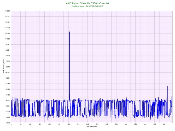This screenshot has height=131, width=175.
Task: Click the 8982.4 y-axis tick label
Action: coord(8,50)
